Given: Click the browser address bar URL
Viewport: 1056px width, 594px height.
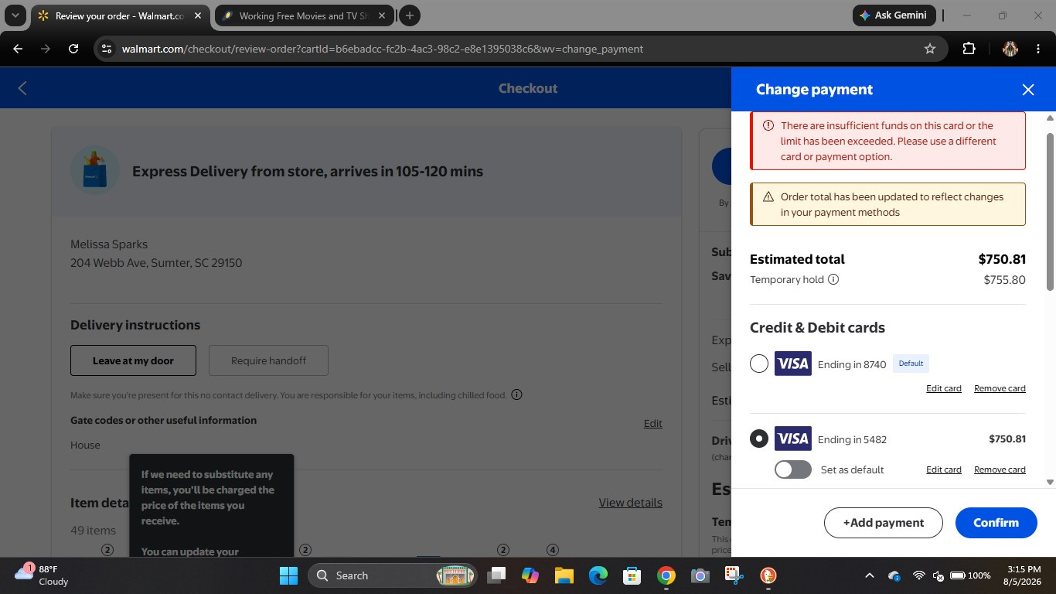Looking at the screenshot, I should 383,49.
